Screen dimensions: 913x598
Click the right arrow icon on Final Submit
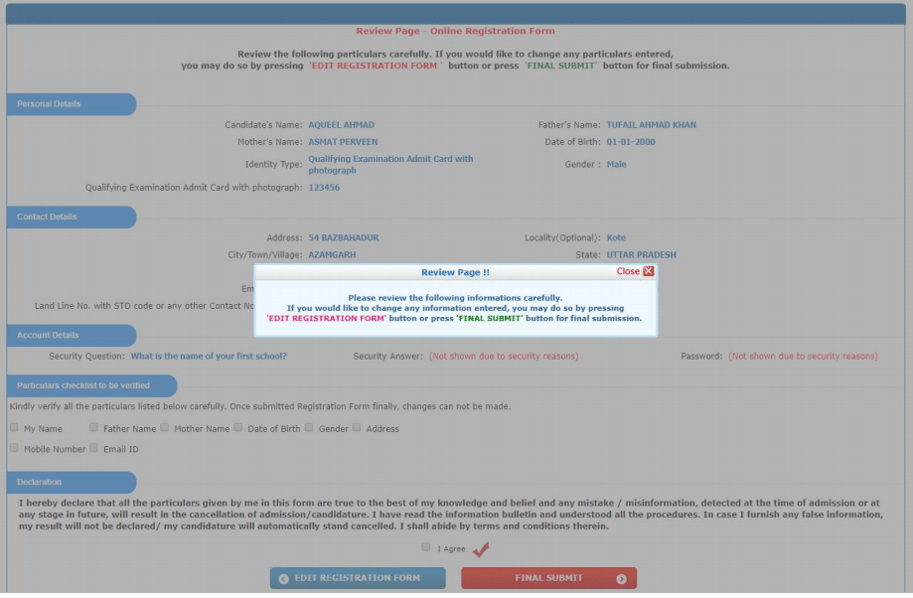[622, 578]
